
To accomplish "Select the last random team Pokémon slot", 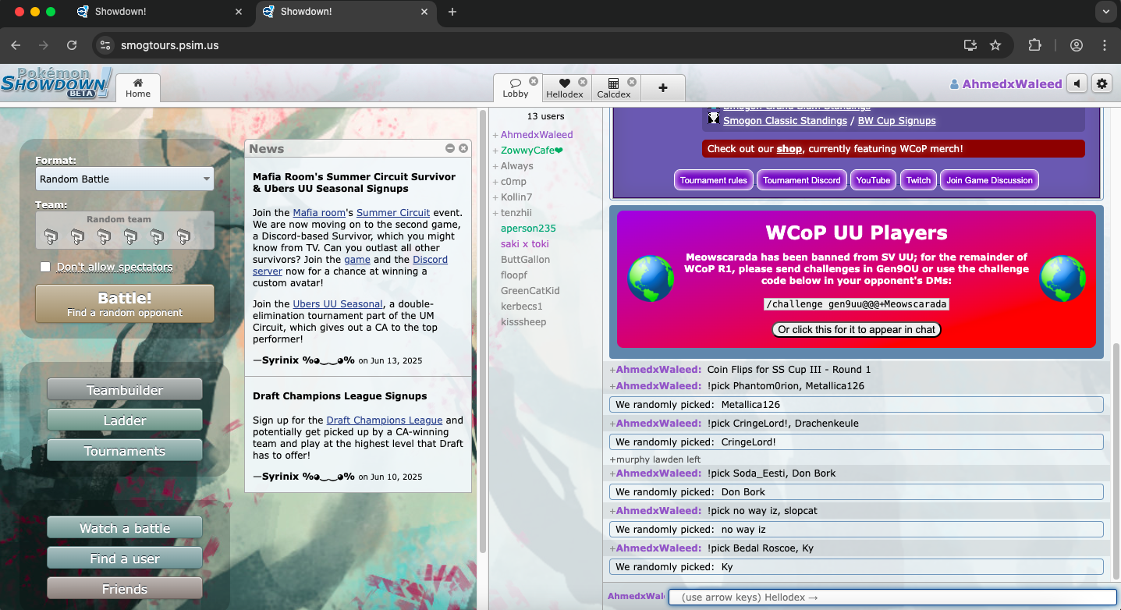I will 183,236.
